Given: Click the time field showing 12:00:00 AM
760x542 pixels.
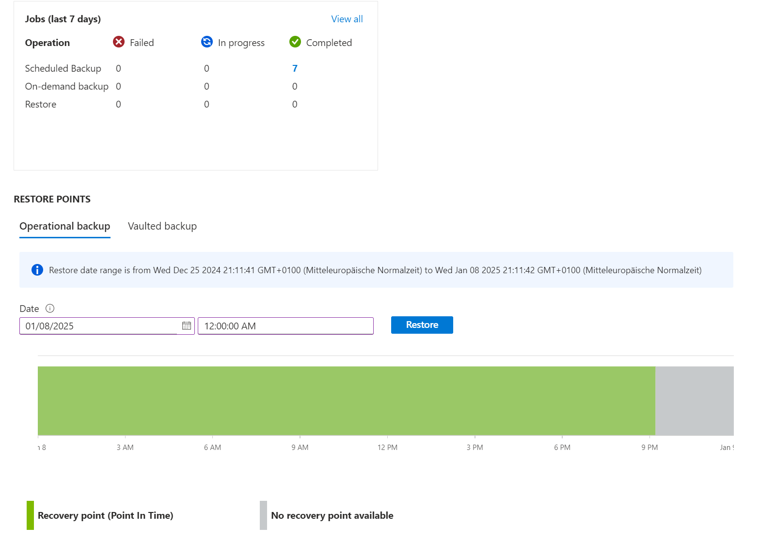Looking at the screenshot, I should click(285, 326).
